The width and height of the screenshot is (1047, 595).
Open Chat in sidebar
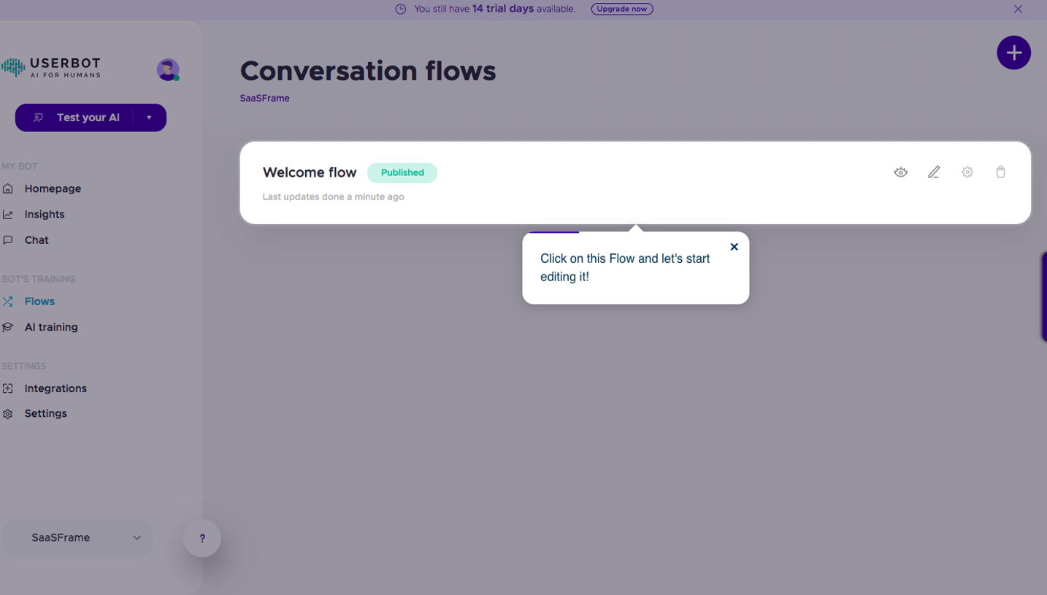(x=37, y=239)
